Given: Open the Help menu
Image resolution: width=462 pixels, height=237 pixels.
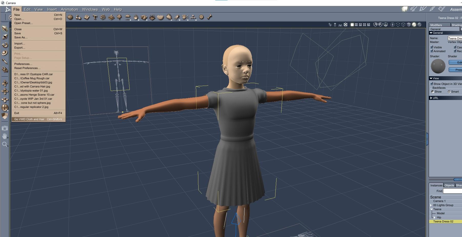Looking at the screenshot, I should tap(118, 9).
